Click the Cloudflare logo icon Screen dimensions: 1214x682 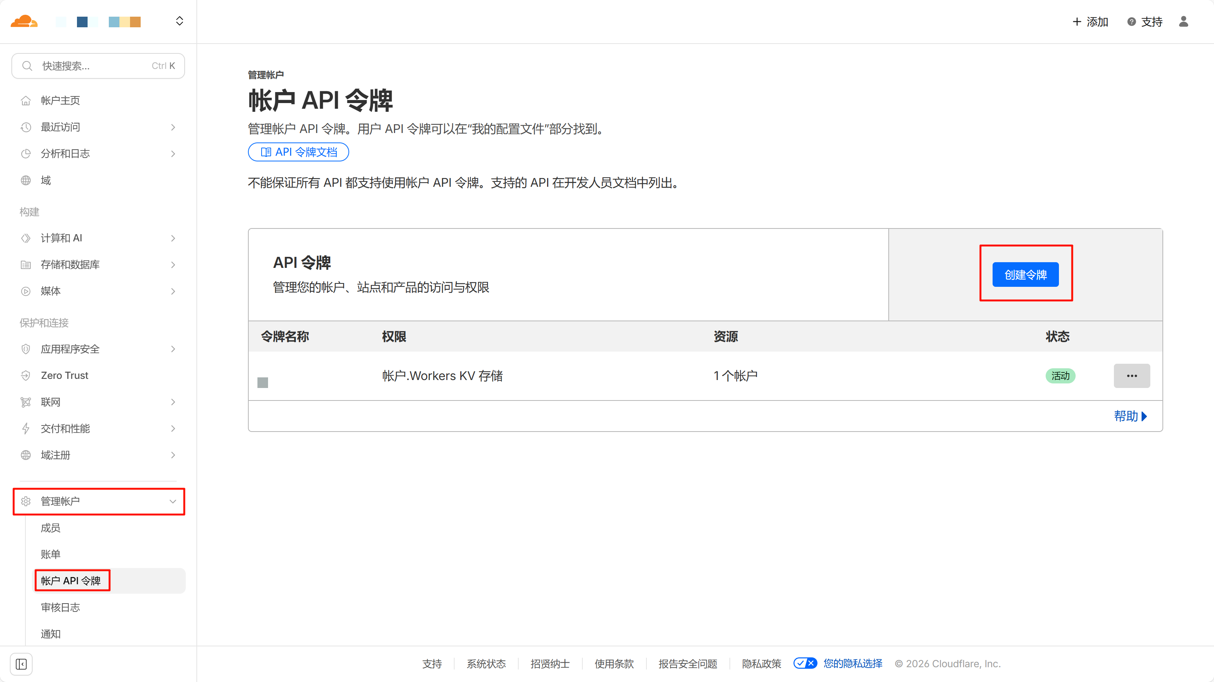24,21
